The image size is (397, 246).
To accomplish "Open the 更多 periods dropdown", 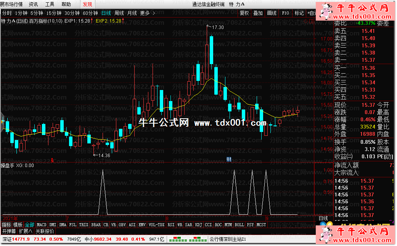I will [145, 13].
